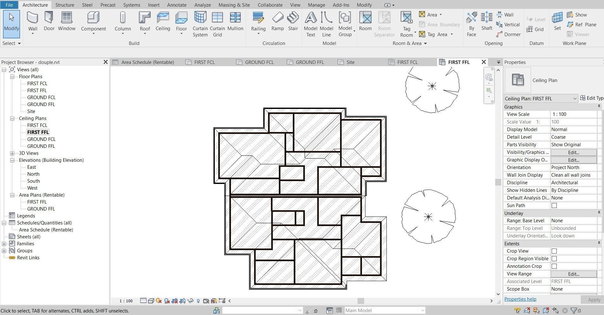Choose the By Face opening tool

471,24
